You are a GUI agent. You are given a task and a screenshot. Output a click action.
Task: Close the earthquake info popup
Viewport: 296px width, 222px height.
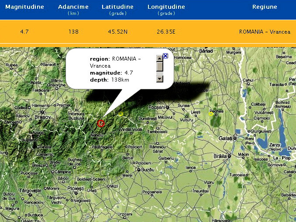point(165,56)
